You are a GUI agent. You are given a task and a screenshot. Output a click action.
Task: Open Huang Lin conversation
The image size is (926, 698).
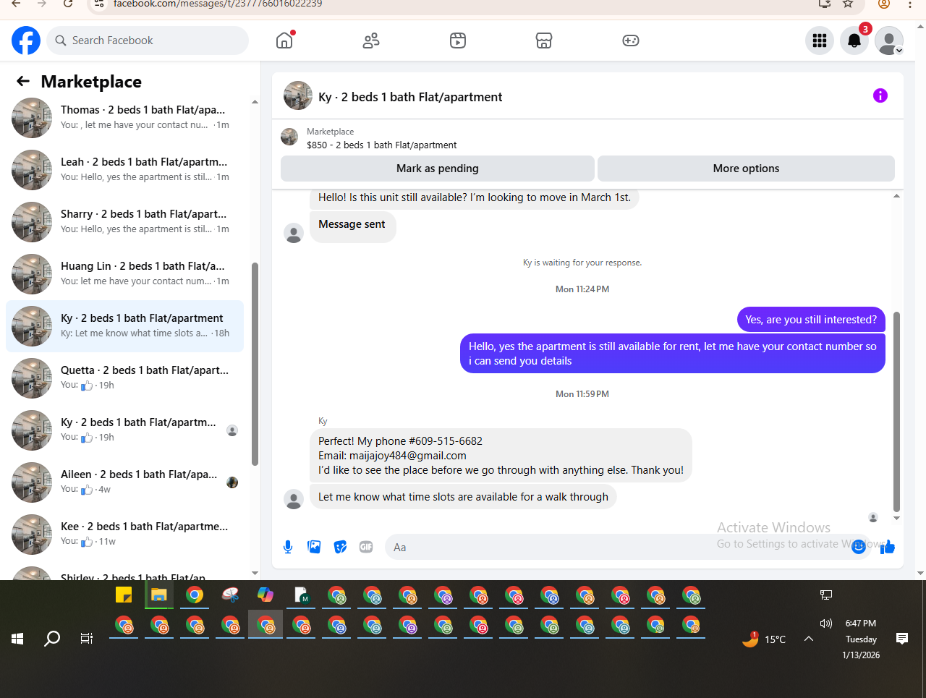(x=124, y=274)
